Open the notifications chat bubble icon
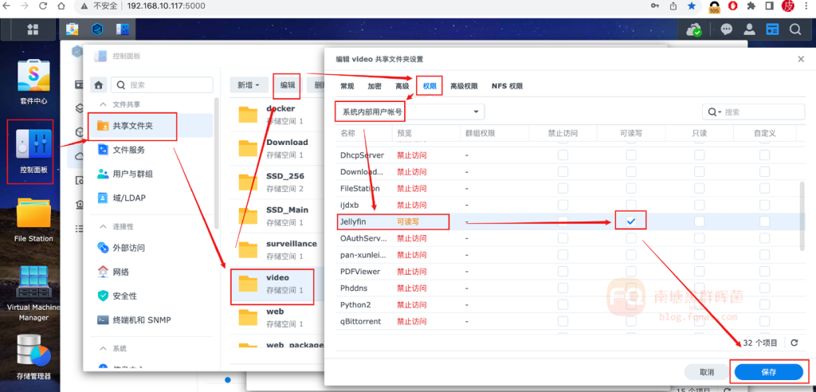This screenshot has width=816, height=392. 726,29
